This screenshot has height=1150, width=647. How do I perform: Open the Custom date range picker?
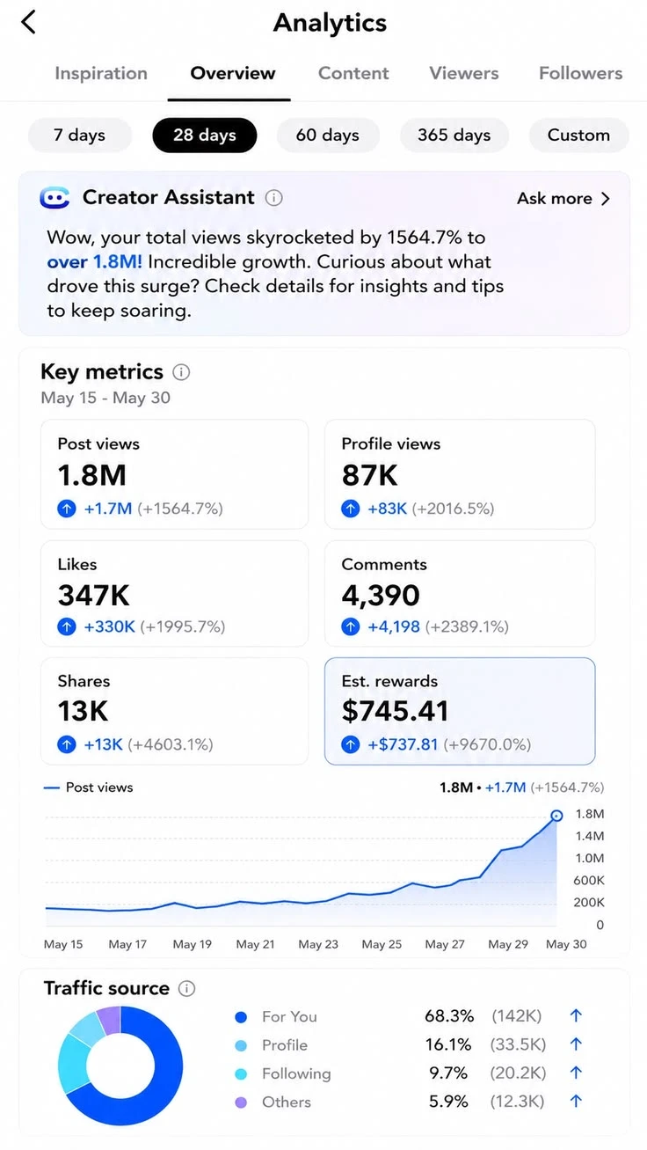578,136
